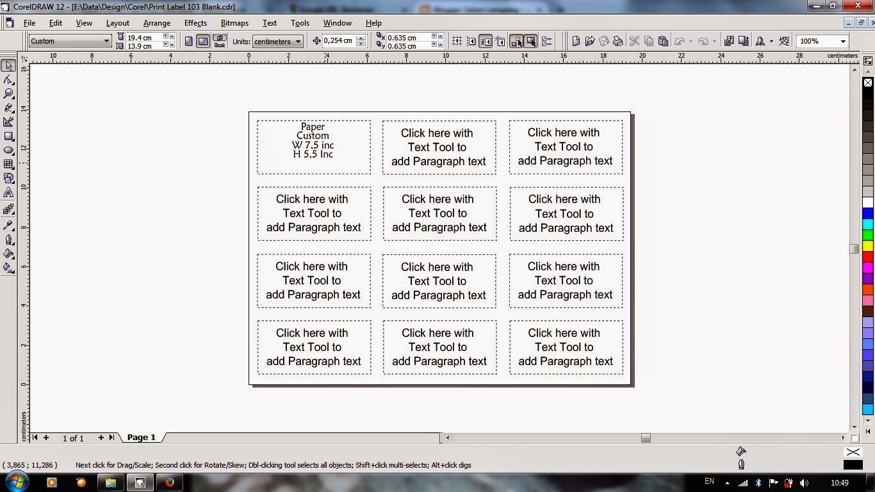The width and height of the screenshot is (875, 492).
Task: Open the Bitmaps menu
Action: pyautogui.click(x=234, y=23)
